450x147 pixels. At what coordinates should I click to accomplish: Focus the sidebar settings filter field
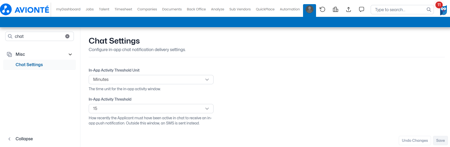(x=40, y=36)
